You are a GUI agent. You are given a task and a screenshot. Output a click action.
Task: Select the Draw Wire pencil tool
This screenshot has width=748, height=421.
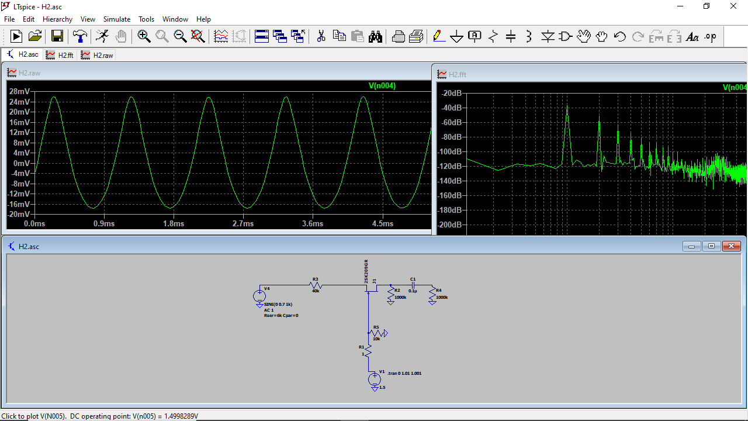[x=439, y=36]
